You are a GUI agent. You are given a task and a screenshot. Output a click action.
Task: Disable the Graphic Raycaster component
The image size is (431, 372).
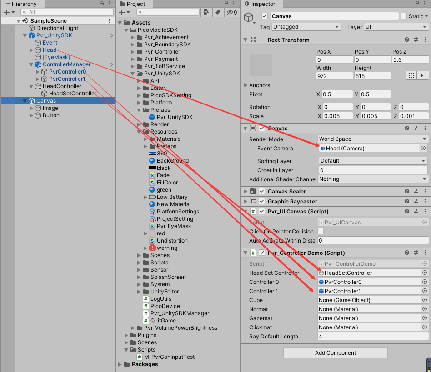[x=262, y=201]
